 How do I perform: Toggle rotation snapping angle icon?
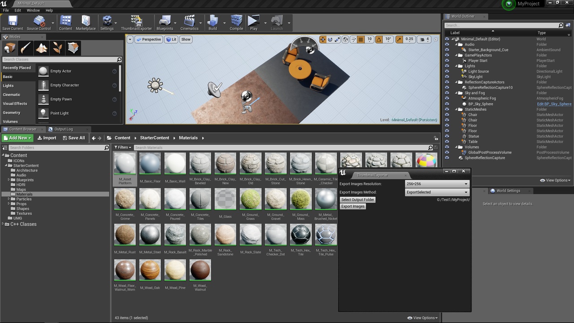tap(379, 39)
